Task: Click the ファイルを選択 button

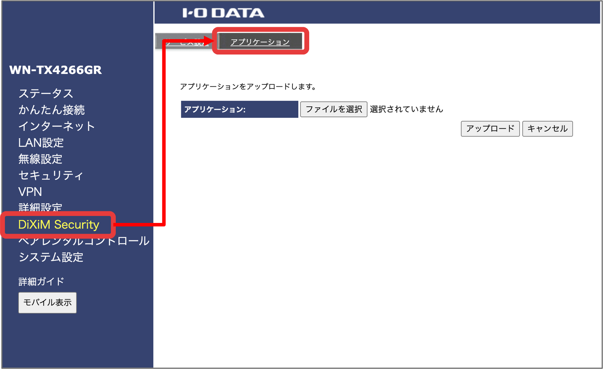Action: (x=334, y=109)
